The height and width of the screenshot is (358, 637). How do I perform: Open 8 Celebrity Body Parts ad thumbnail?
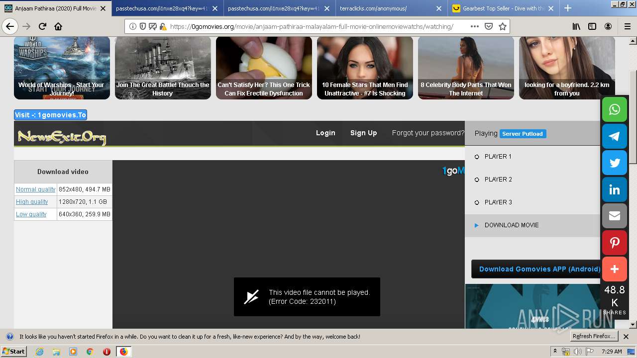[466, 68]
